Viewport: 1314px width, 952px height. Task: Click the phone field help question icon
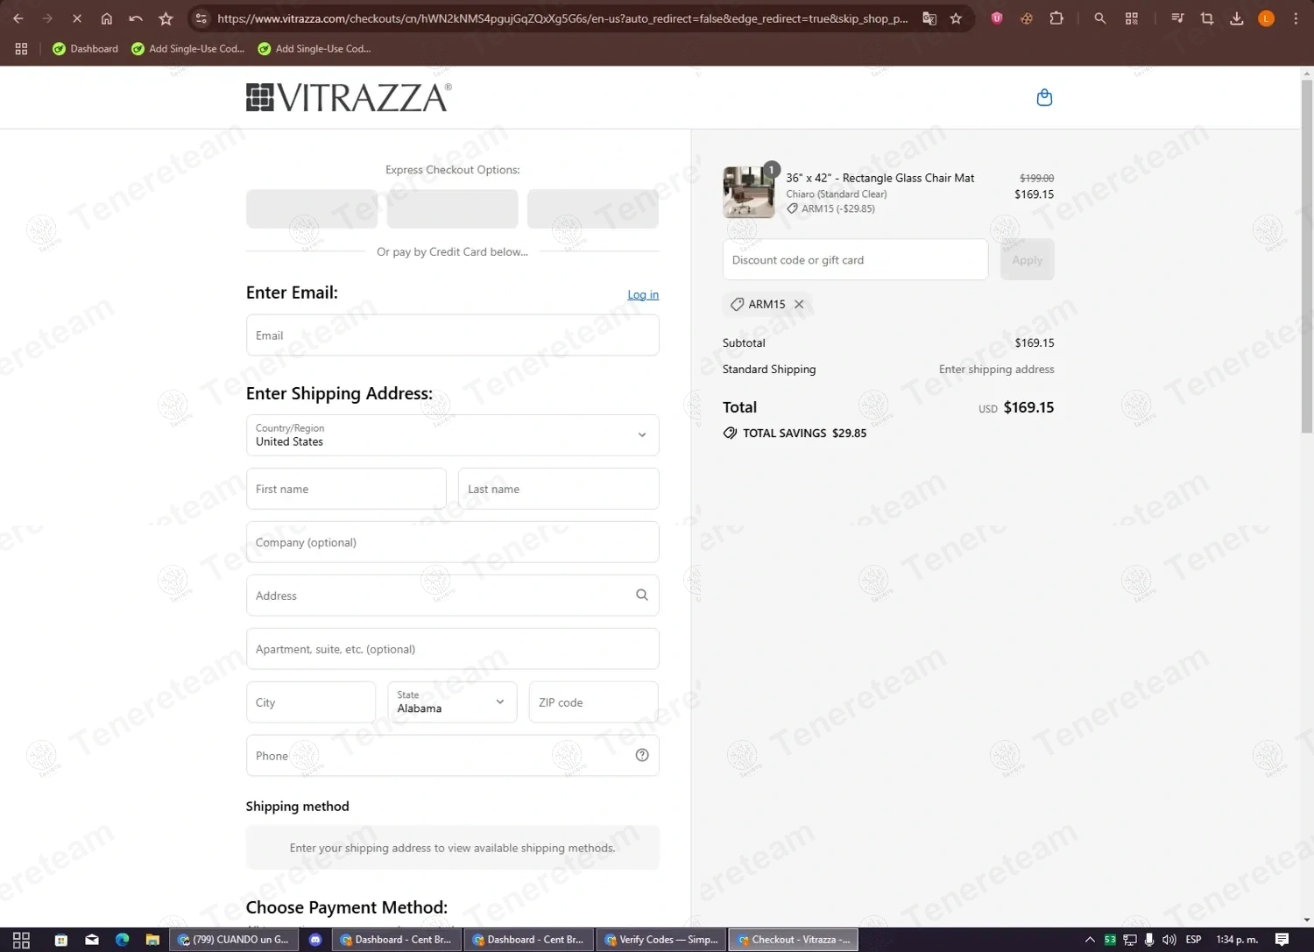[642, 755]
